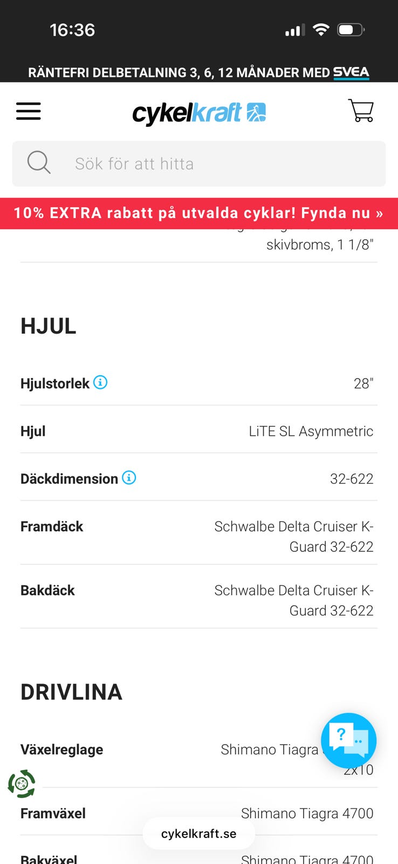
Task: Tap the HJUL section heading
Action: pyautogui.click(x=49, y=326)
